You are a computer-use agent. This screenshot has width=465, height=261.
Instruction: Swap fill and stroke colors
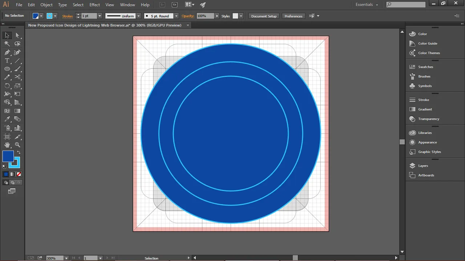pyautogui.click(x=19, y=152)
